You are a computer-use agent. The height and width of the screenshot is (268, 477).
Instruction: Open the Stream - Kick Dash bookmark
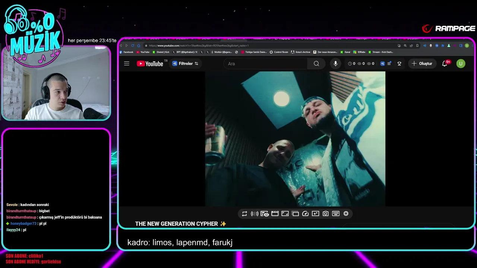[x=381, y=52]
